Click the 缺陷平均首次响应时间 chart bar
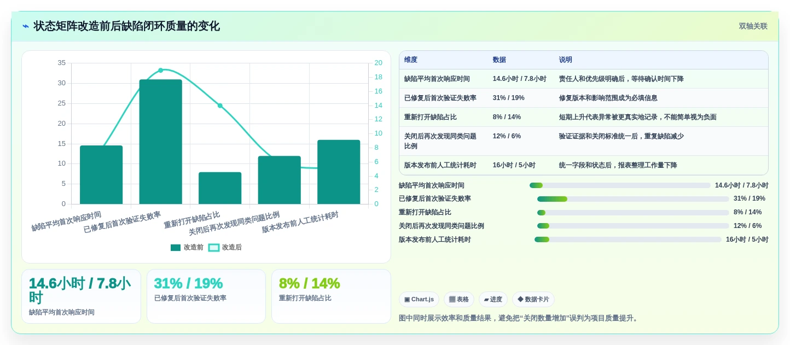 tap(101, 175)
